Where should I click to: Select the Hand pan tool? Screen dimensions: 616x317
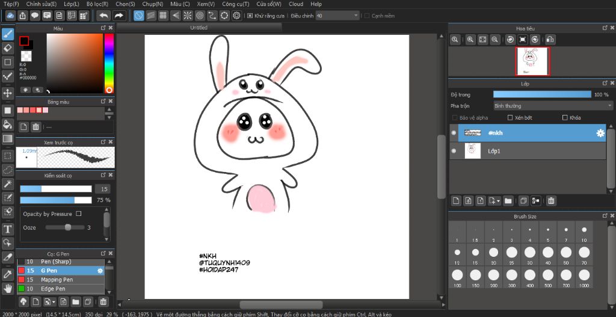click(7, 288)
